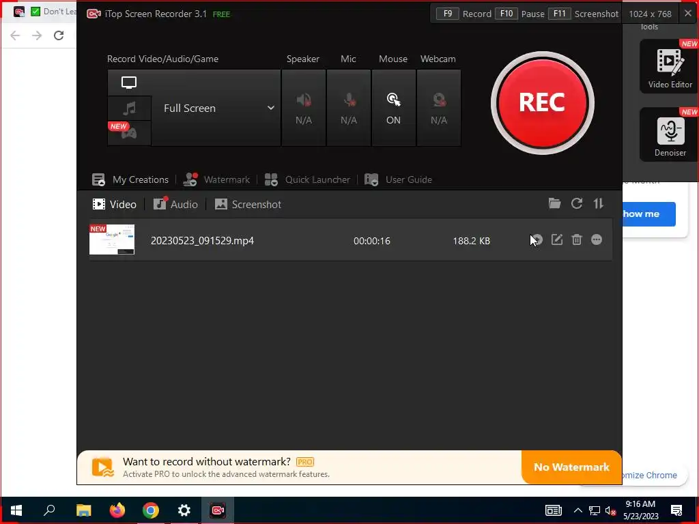Switch to the Audio tab
Viewport: 699px width, 524px height.
[175, 205]
